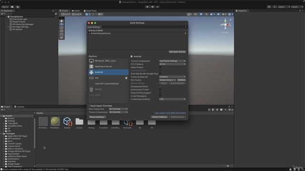Click the Refresh button next to Run Device
The image size is (305, 171).
click(x=182, y=80)
